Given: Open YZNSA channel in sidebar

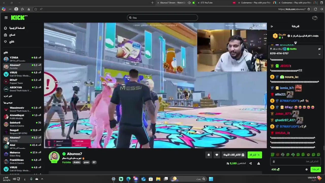Looking at the screenshot, I should point(22,59).
